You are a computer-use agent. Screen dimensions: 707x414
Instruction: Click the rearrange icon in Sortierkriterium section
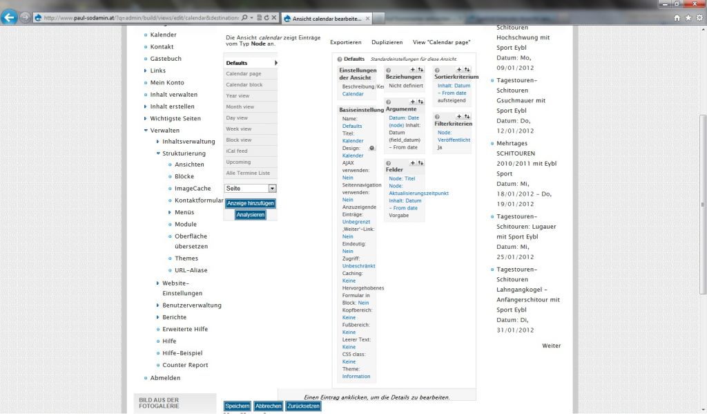[467, 70]
